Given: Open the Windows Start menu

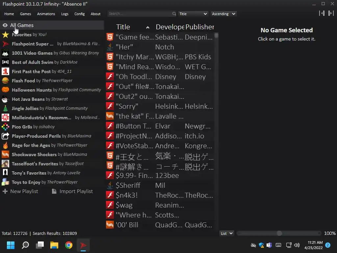Looking at the screenshot, I should point(11,245).
